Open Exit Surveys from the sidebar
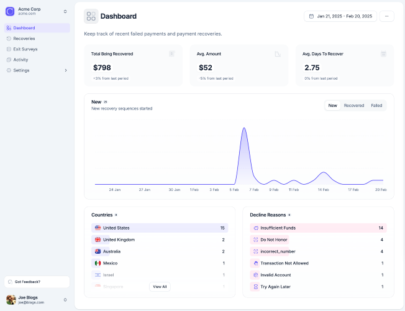405x311 pixels. [x=25, y=49]
